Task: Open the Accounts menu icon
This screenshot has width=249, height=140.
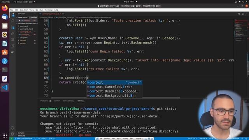Action: (12, 128)
